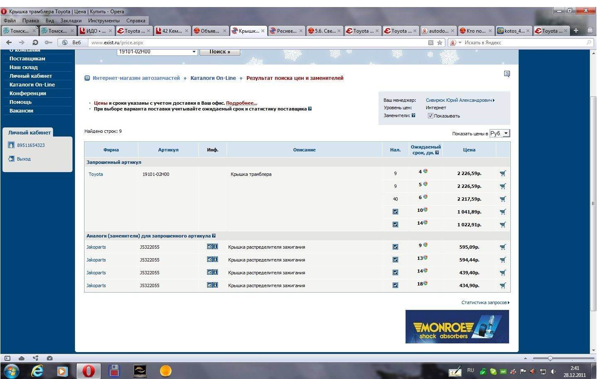Toggle the Показывать replacements checkbox
Viewport: 599px width, 379px height.
[430, 116]
